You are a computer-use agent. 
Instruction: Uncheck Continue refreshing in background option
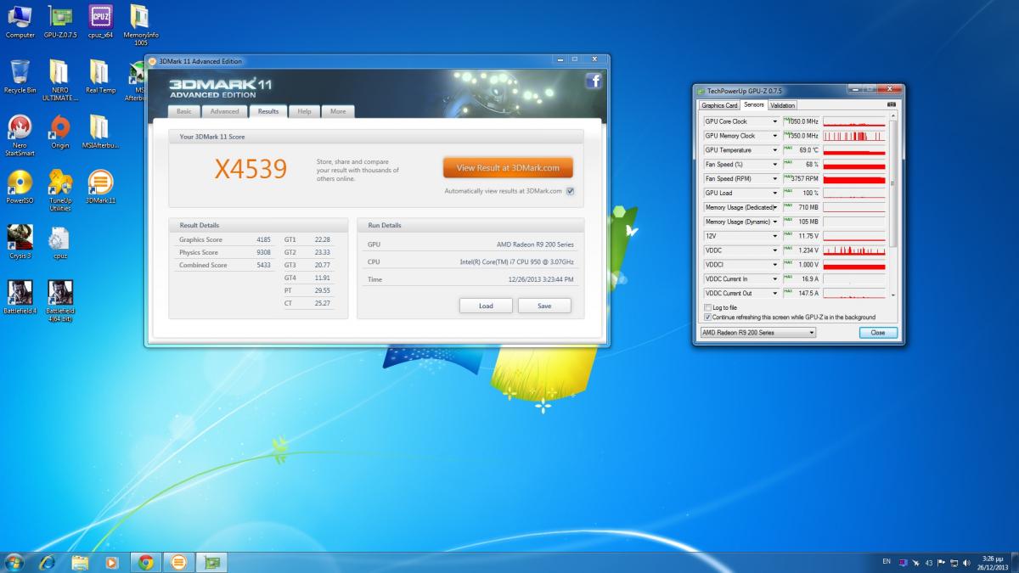click(x=708, y=317)
